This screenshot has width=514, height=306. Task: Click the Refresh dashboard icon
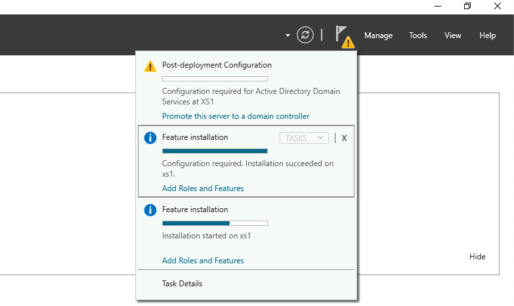pos(305,35)
